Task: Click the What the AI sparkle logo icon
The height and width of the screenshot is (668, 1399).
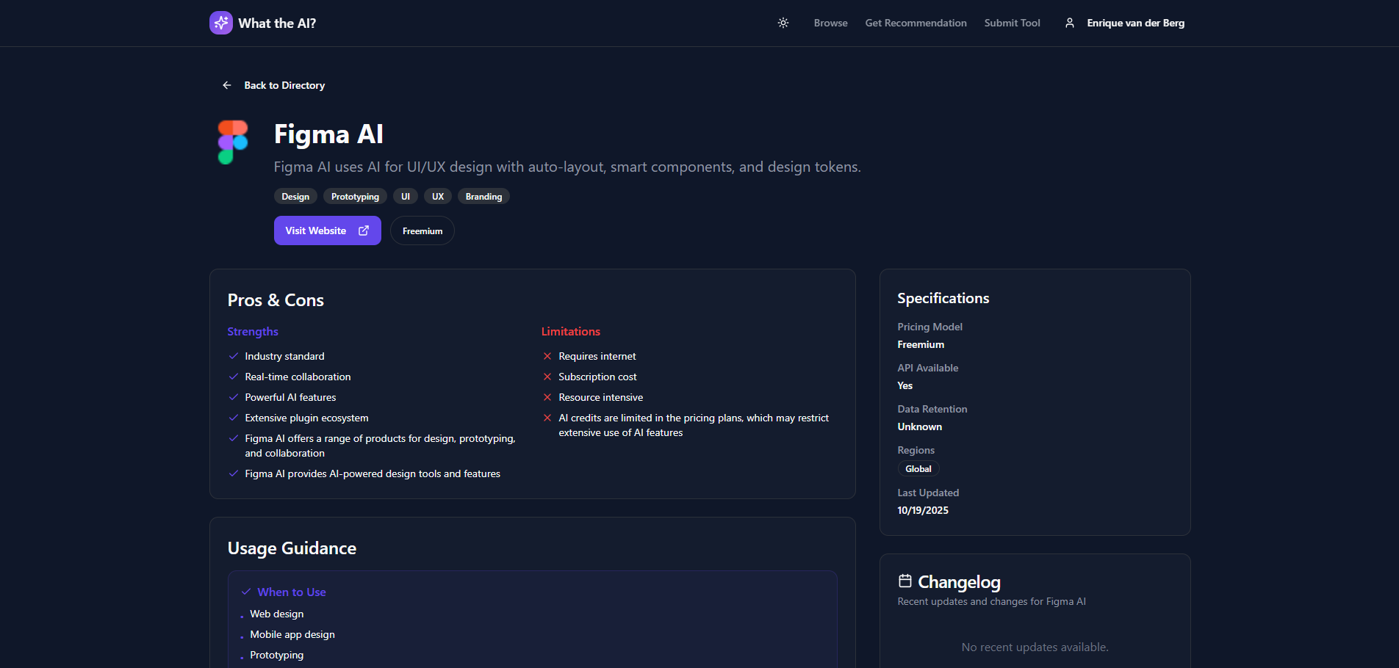Action: tap(220, 23)
